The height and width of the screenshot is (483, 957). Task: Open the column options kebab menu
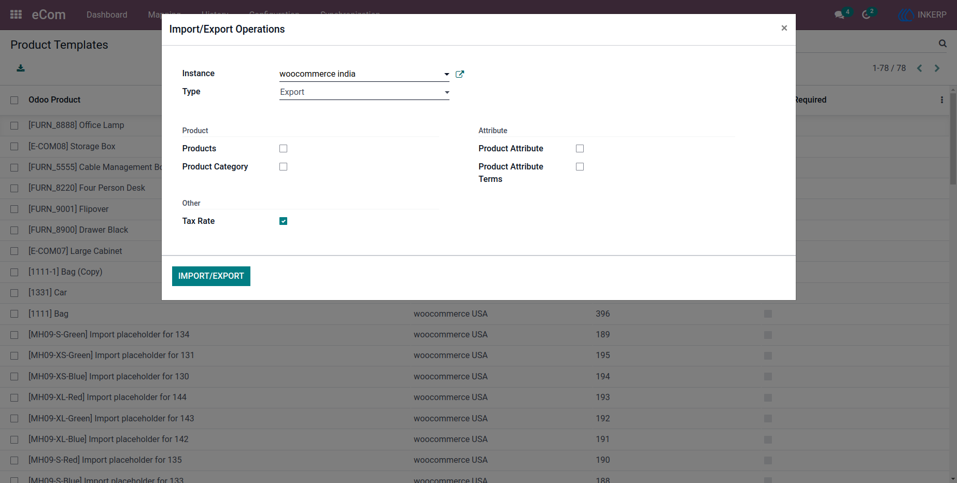point(942,100)
